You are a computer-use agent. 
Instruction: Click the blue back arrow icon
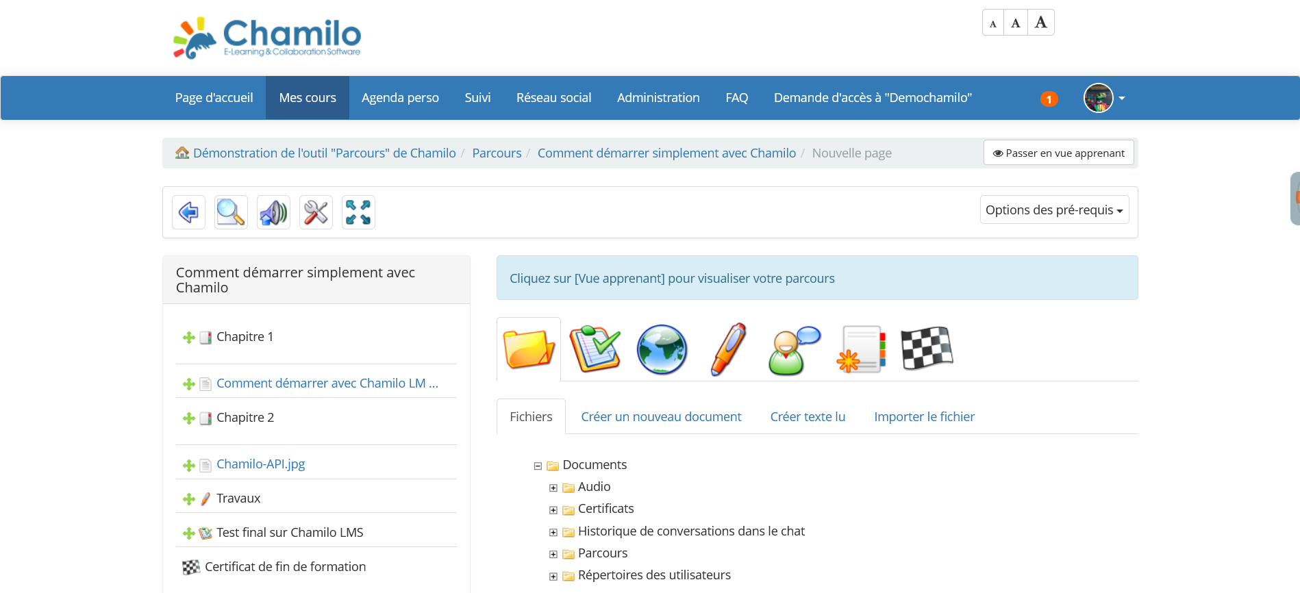click(x=188, y=212)
